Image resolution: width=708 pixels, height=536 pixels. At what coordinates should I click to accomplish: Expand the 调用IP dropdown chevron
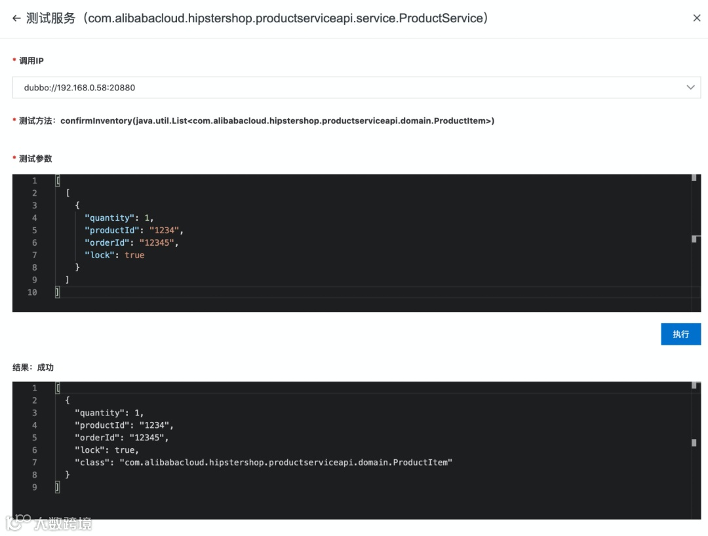pyautogui.click(x=690, y=87)
